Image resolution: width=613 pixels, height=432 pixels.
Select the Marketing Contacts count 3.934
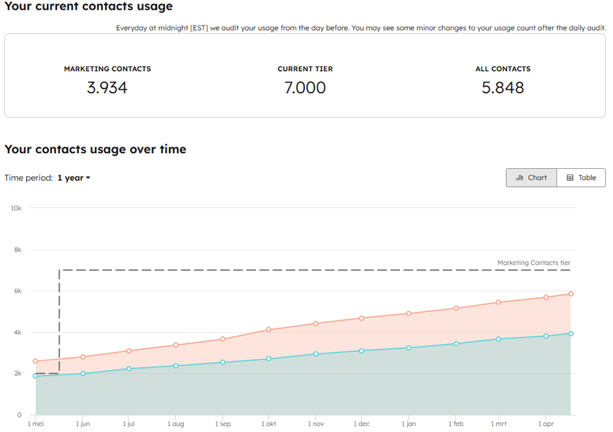coord(107,87)
